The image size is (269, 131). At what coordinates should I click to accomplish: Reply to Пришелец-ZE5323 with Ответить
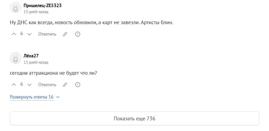[x=47, y=34]
